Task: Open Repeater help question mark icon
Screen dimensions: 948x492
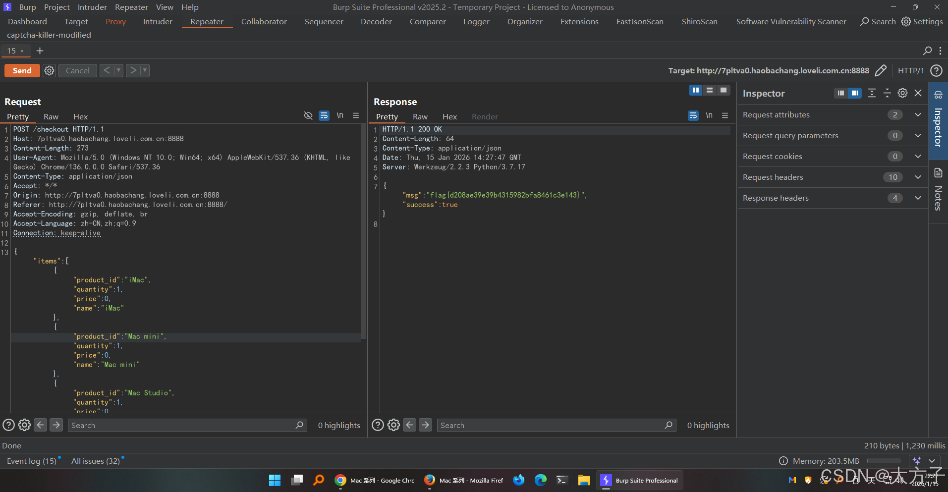Action: click(x=936, y=70)
